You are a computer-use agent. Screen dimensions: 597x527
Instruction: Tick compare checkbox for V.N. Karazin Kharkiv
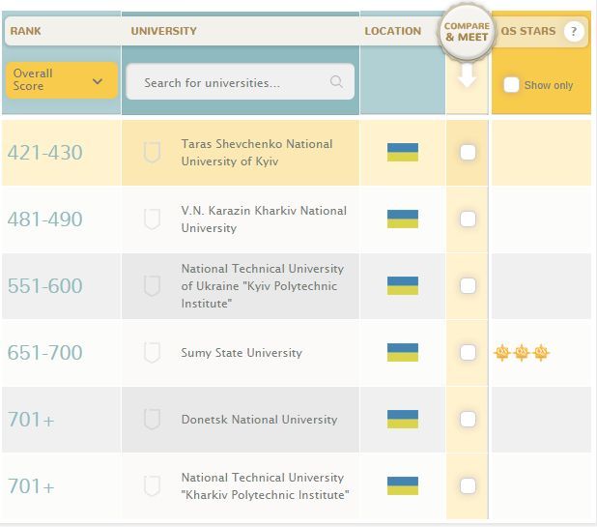click(x=468, y=220)
